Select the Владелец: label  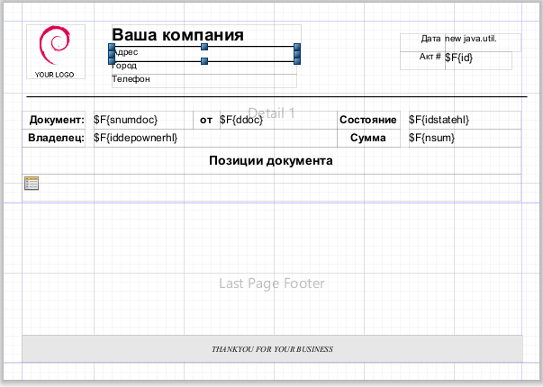pos(57,138)
